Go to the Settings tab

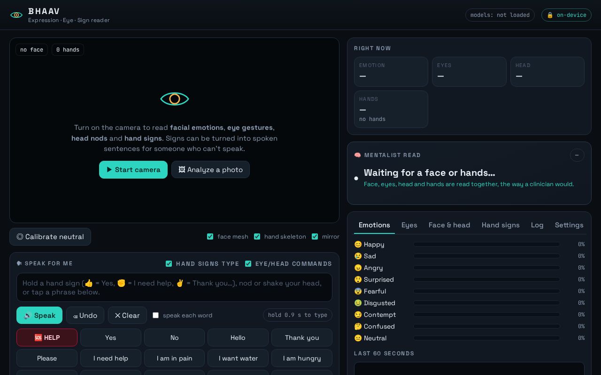click(x=569, y=225)
